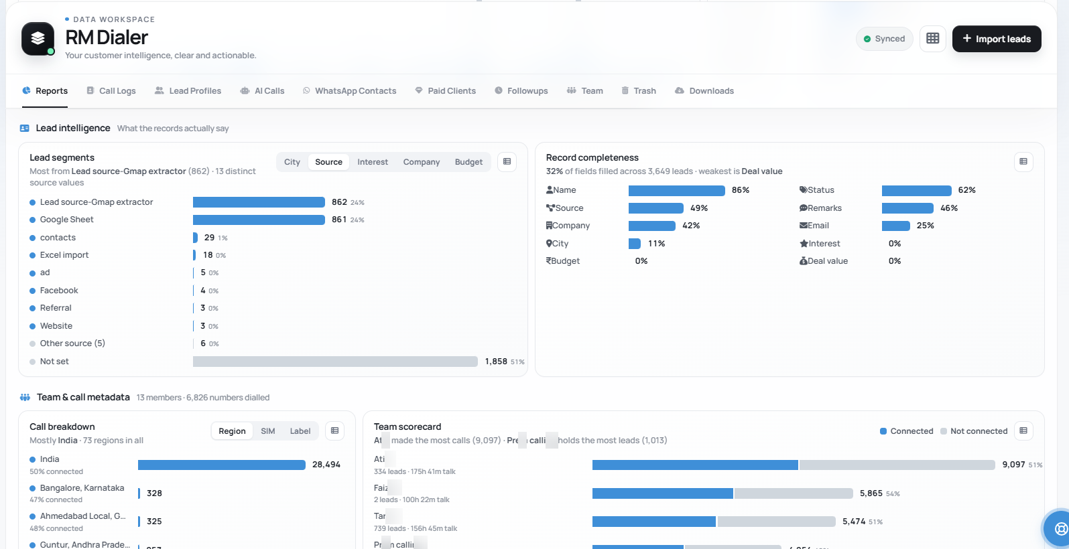Open the AI Calls tab
This screenshot has width=1069, height=549.
point(262,91)
